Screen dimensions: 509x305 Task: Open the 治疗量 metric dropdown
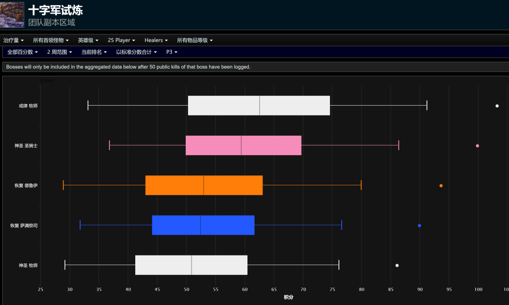point(14,40)
